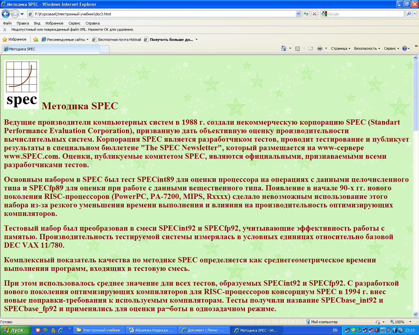Go back with the Back arrow button

coord(6,14)
